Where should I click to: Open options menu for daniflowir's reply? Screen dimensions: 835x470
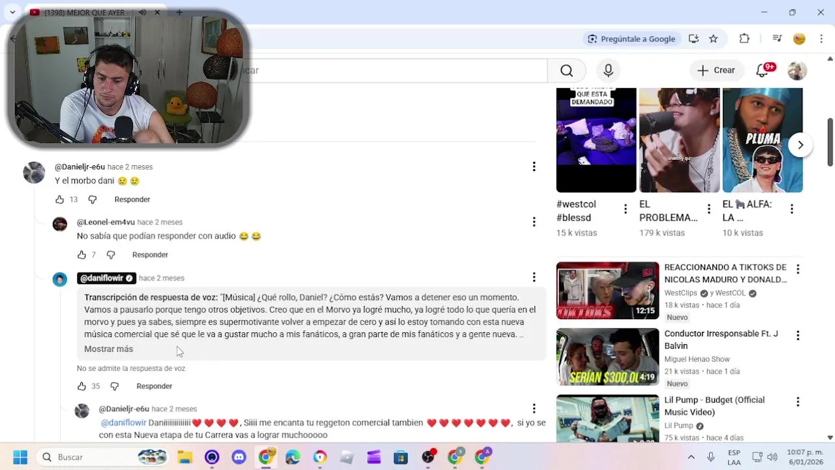tap(534, 277)
